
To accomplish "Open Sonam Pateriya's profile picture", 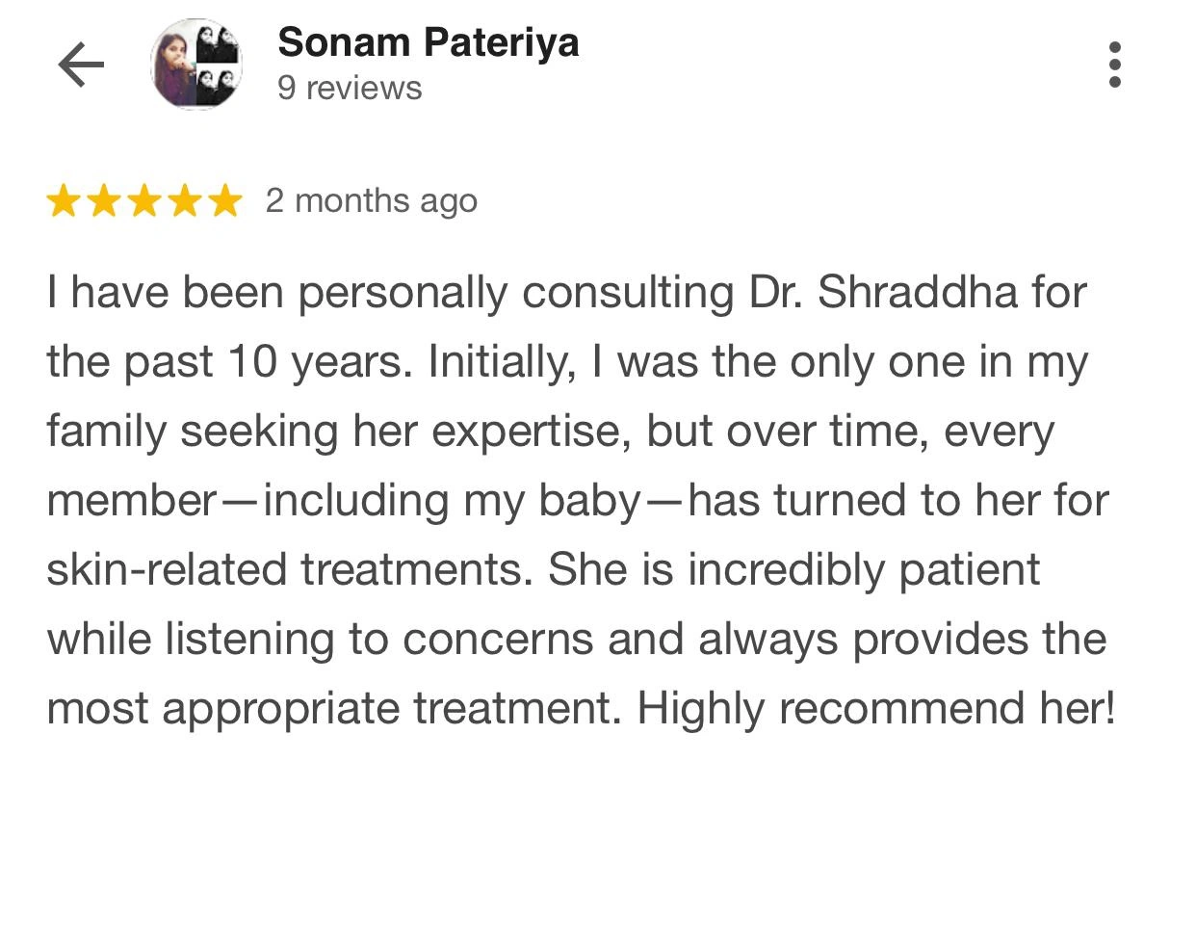I will [x=196, y=65].
